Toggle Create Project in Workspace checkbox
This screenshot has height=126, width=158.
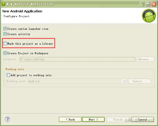click(x=5, y=53)
